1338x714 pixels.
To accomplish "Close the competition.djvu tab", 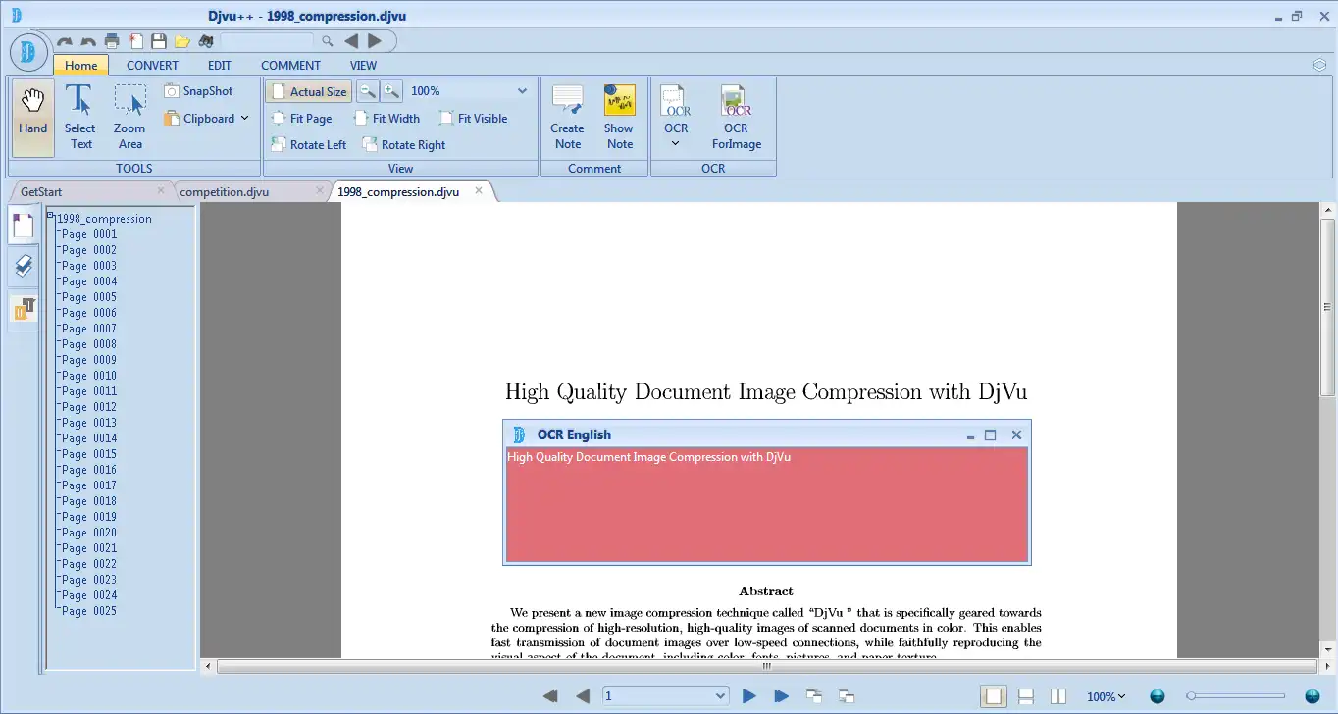I will 320,190.
